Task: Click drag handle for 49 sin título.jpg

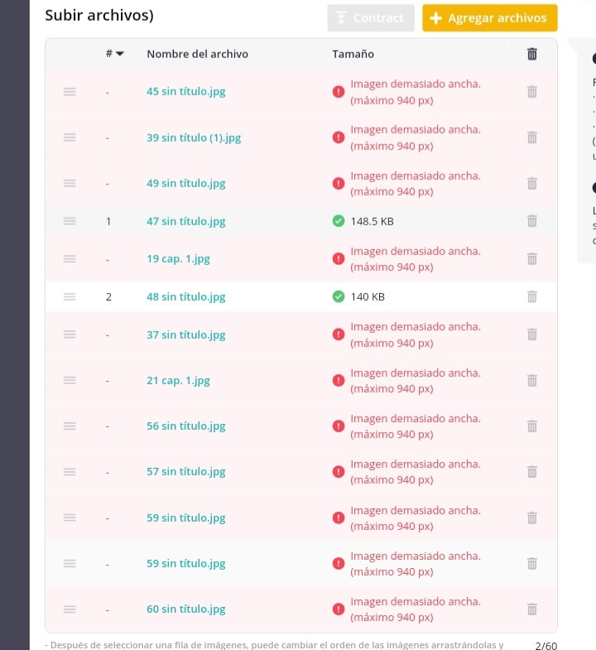Action: click(70, 183)
